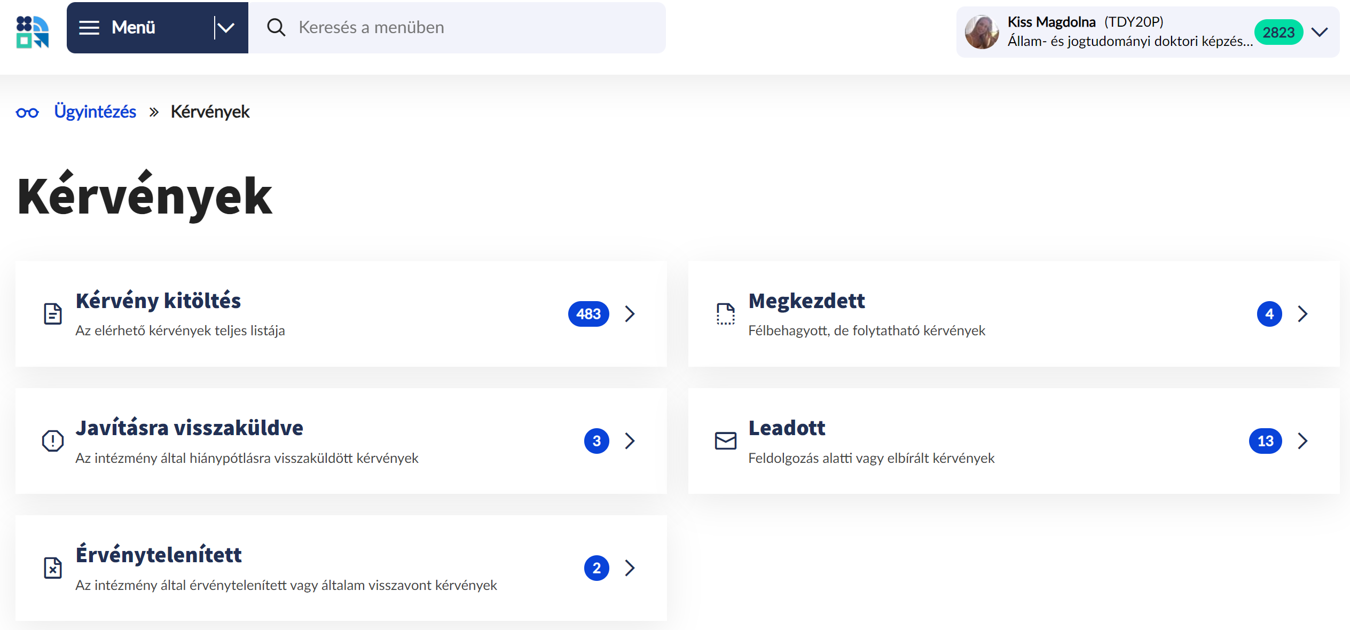Click the Érvénytelenített crossed document icon
Image resolution: width=1350 pixels, height=630 pixels.
point(53,568)
